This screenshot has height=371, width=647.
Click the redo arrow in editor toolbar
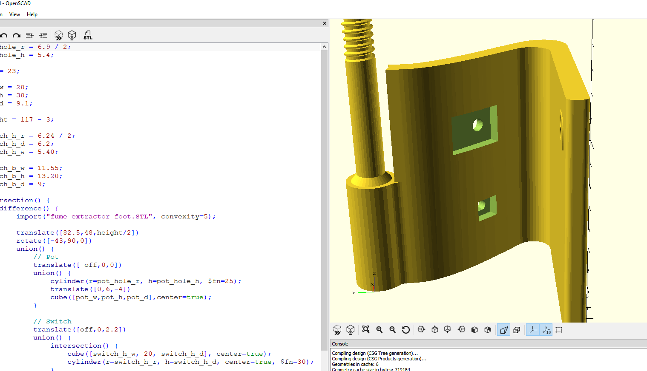coord(17,36)
